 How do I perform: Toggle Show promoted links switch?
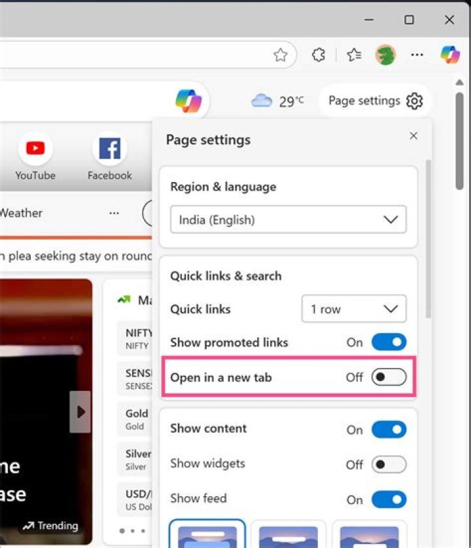tap(389, 342)
